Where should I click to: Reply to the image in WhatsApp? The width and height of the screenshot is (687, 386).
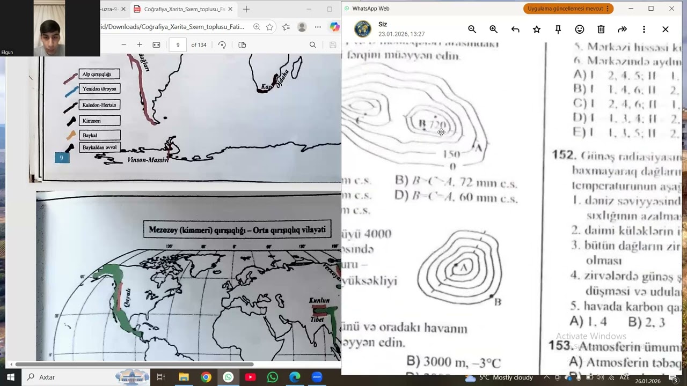(x=515, y=29)
